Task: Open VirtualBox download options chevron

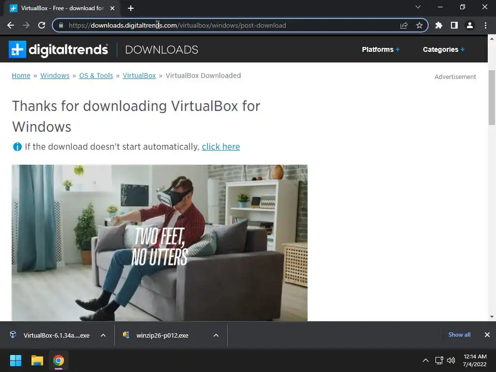Action: tap(103, 335)
